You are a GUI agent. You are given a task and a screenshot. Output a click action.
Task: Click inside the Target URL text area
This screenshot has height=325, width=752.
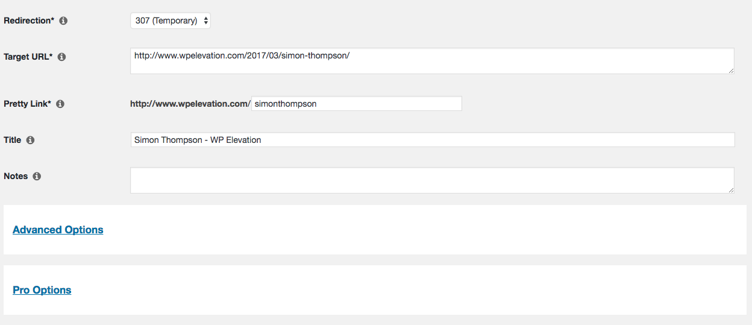[x=432, y=61]
